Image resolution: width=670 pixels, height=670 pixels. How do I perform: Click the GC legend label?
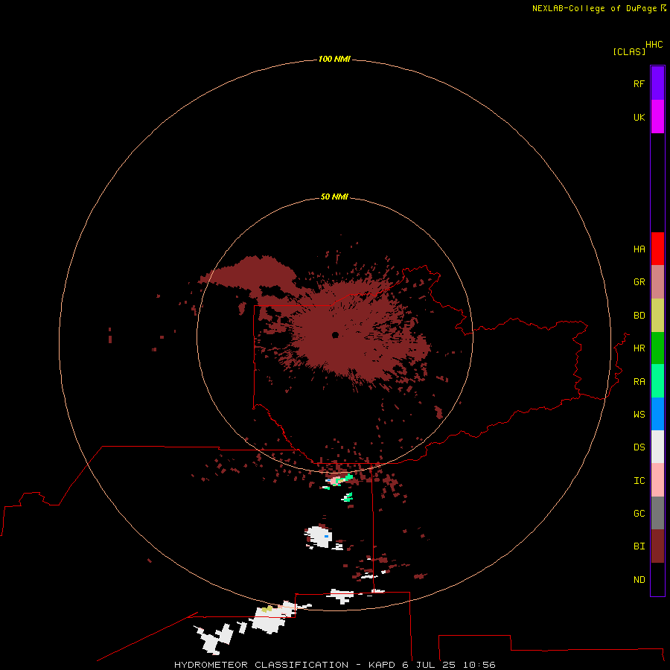pyautogui.click(x=639, y=514)
